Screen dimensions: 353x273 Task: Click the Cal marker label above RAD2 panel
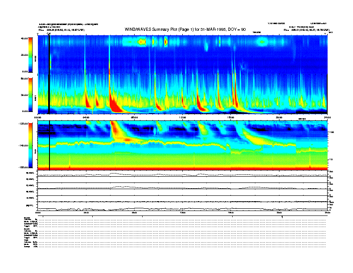click(x=49, y=33)
